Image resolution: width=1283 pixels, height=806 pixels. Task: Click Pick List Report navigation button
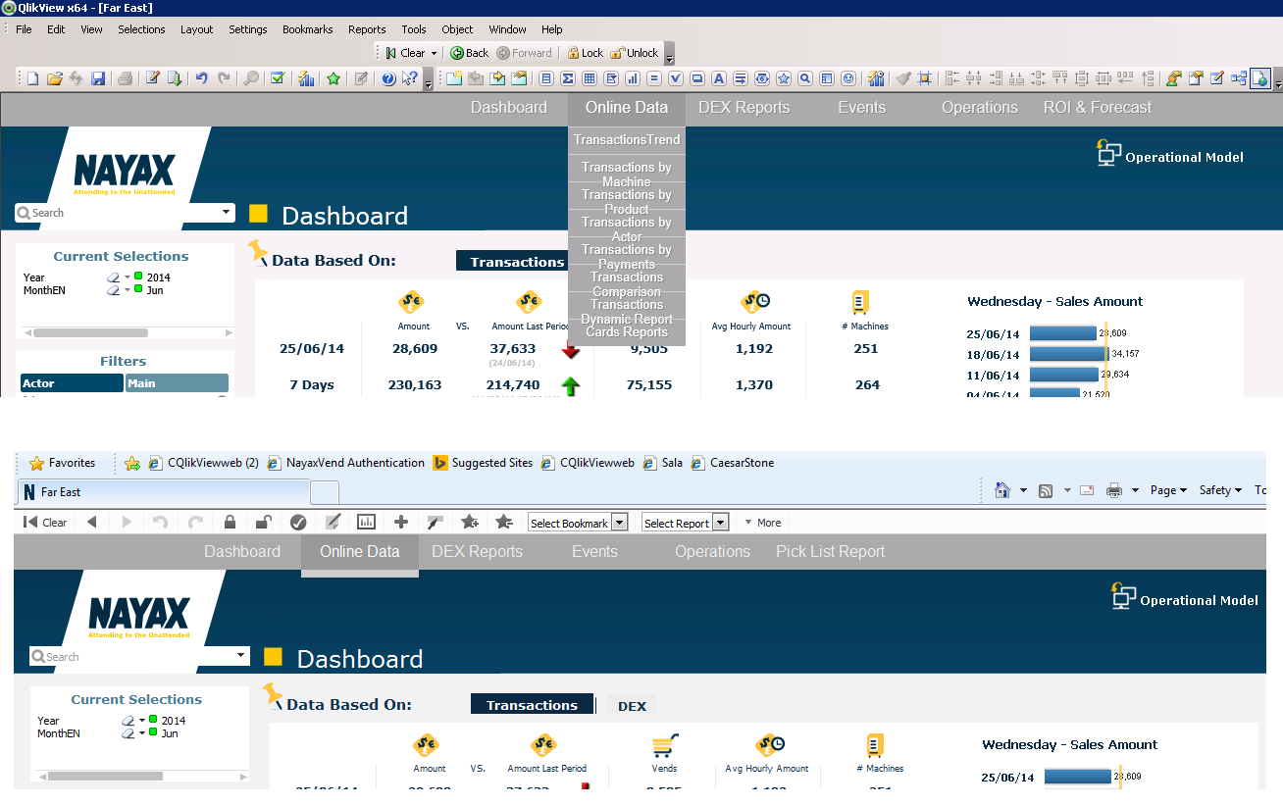pos(830,551)
